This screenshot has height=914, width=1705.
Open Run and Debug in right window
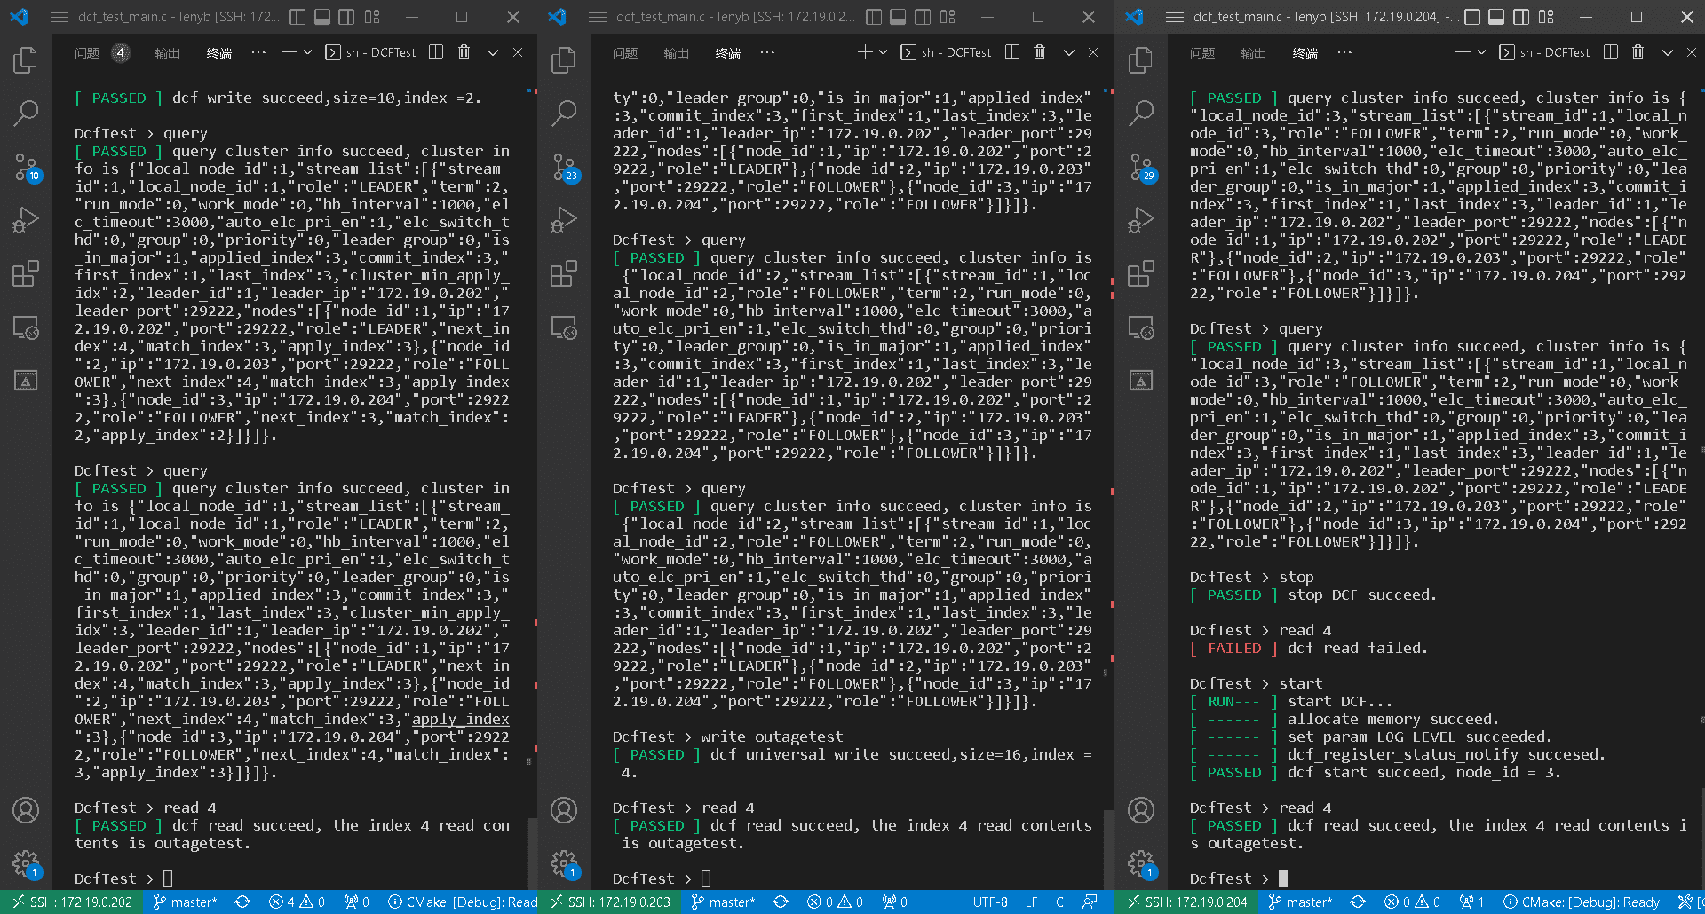coord(1141,220)
